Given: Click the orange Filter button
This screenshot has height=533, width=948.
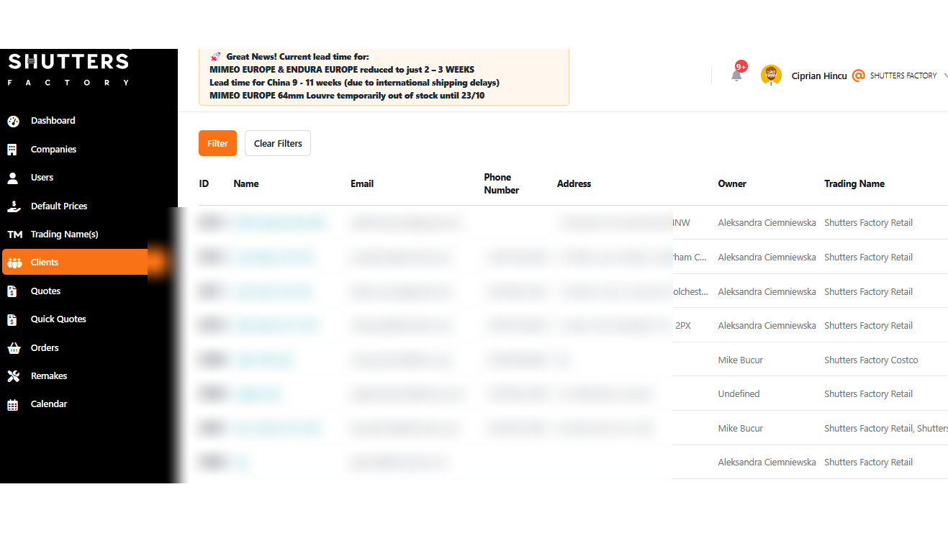Looking at the screenshot, I should point(217,143).
